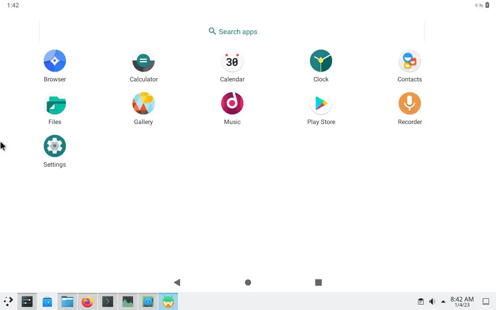Launch the Recorder app
The image size is (496, 310).
[x=410, y=103]
